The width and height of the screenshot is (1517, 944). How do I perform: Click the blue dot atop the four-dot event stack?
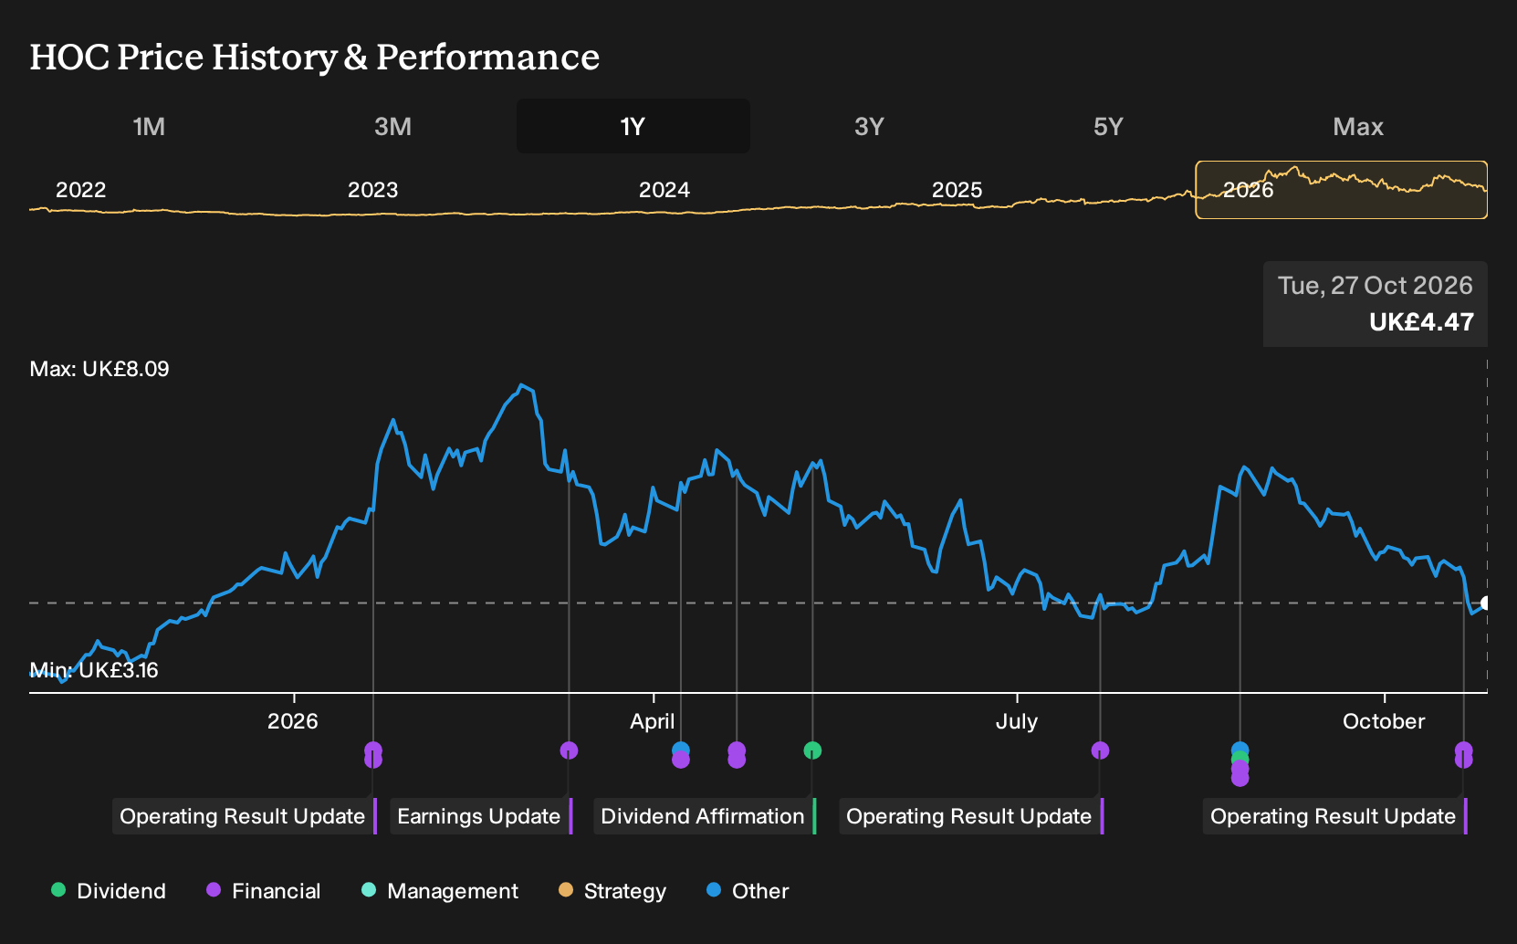1240,750
